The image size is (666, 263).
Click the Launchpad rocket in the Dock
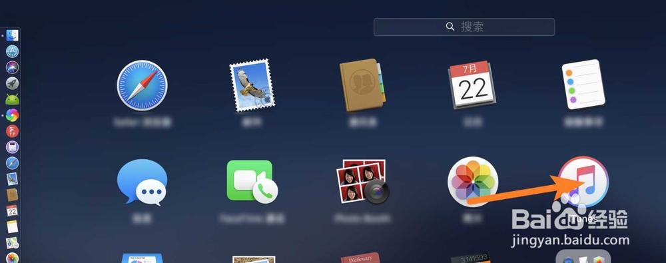[x=12, y=83]
